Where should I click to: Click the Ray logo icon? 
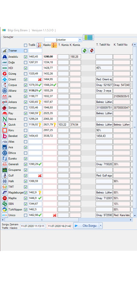pos(5,113)
